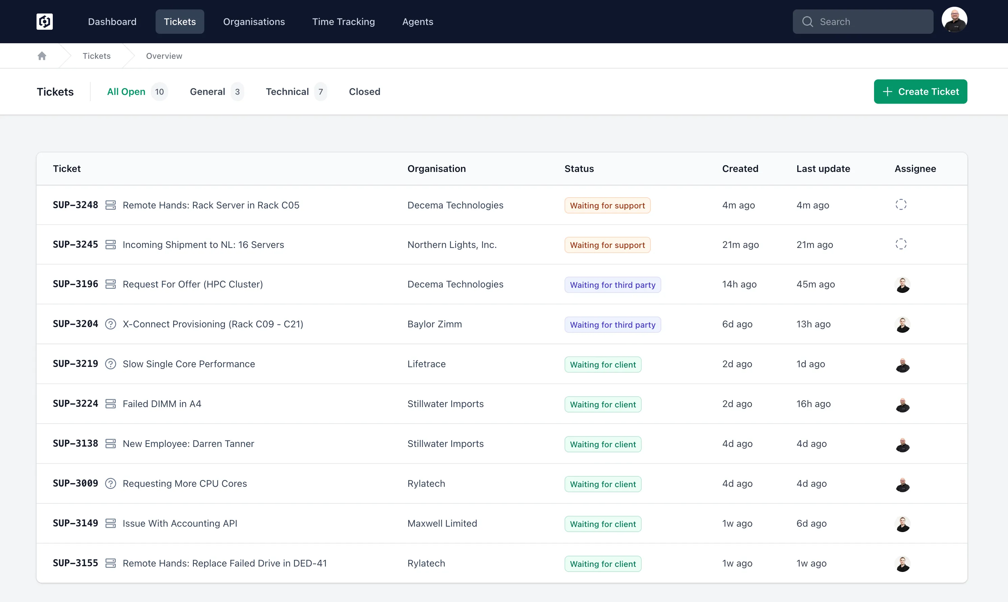Image resolution: width=1008 pixels, height=602 pixels.
Task: Click the unassigned placeholder icon on SUP-3245
Action: (x=901, y=244)
